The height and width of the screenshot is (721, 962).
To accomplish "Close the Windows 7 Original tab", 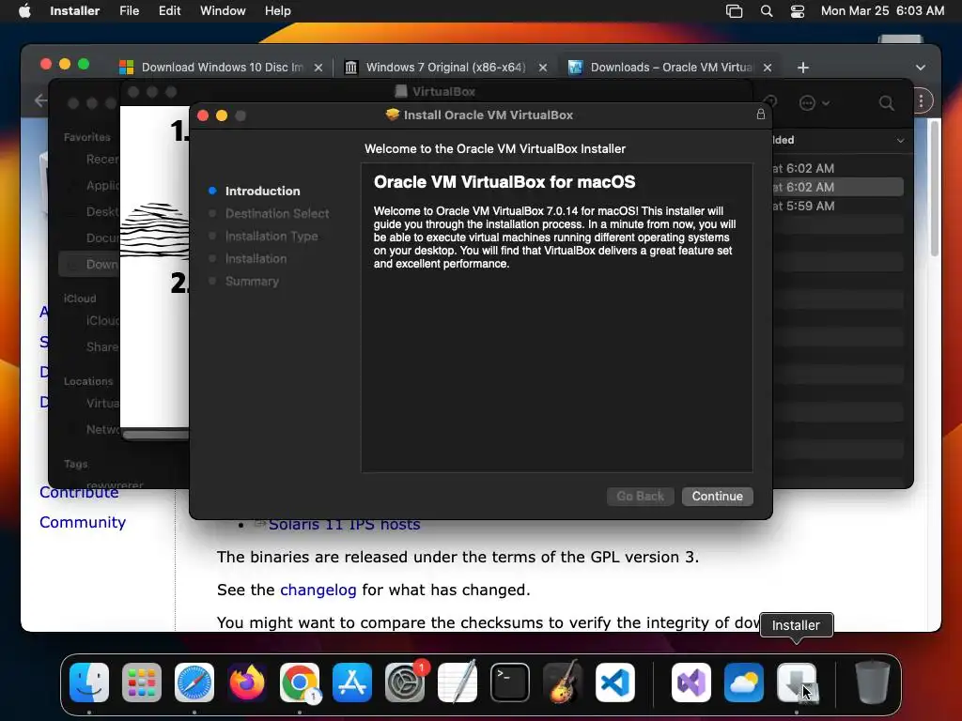I will (542, 68).
